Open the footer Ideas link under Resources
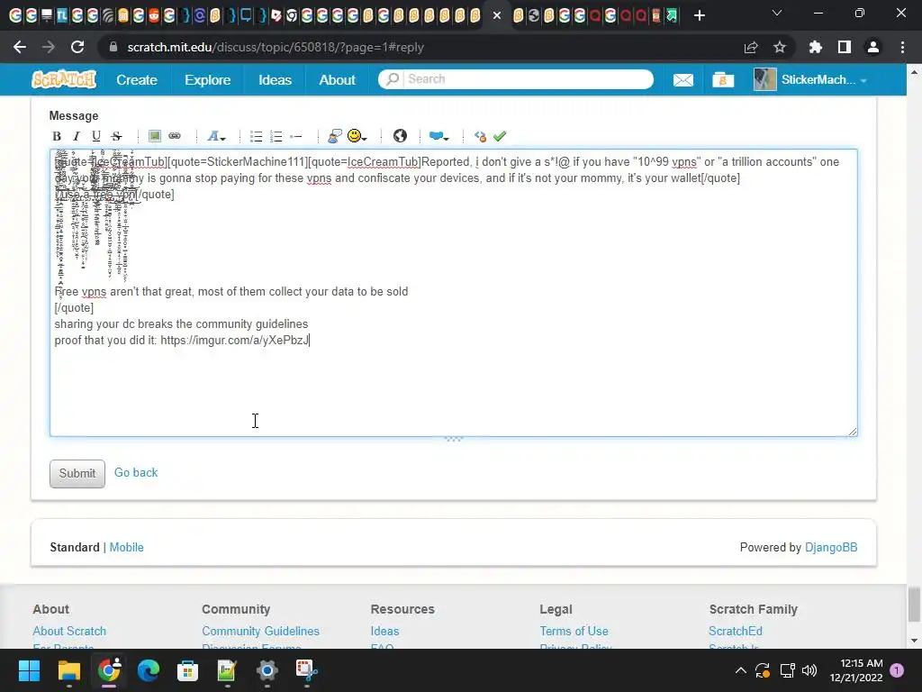Screen dimensions: 922x692 tap(384, 631)
